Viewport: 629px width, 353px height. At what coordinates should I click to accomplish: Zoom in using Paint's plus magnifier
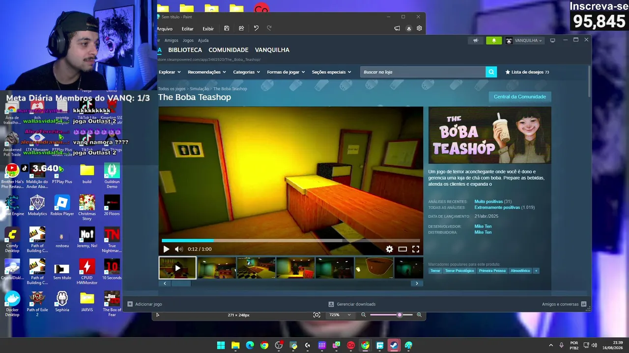tap(419, 315)
